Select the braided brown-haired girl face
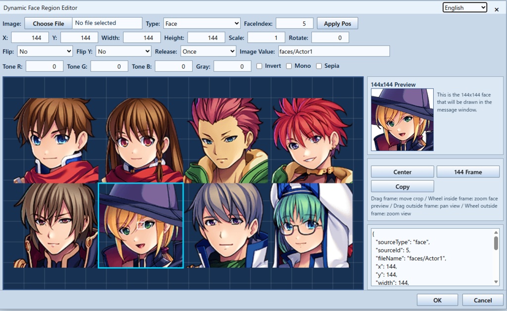507x311 pixels. point(141,140)
